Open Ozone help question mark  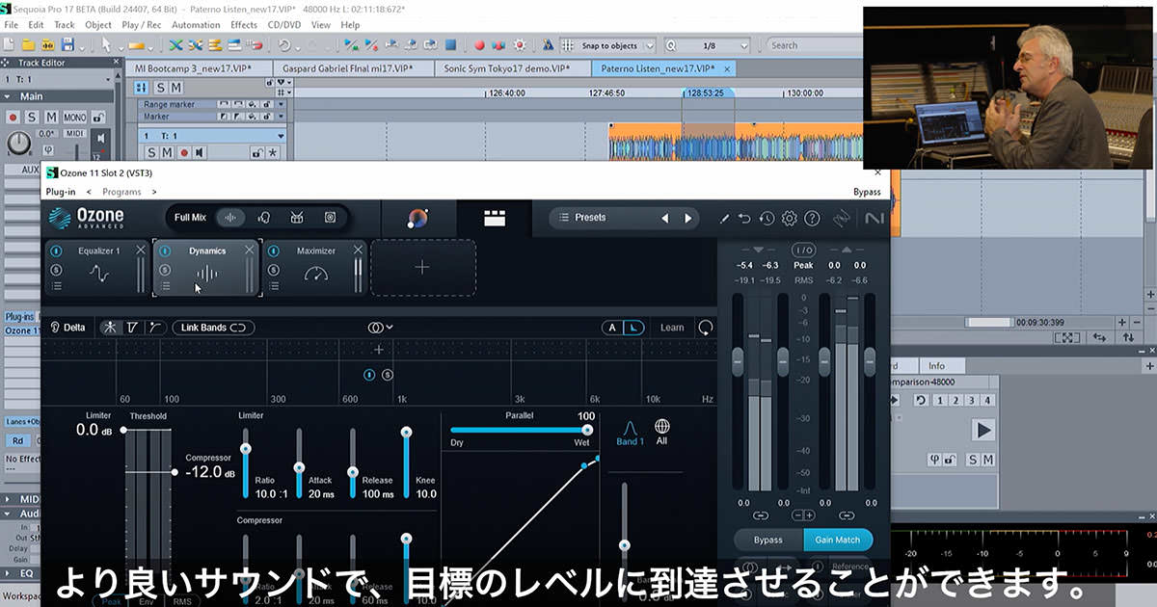[x=812, y=219]
